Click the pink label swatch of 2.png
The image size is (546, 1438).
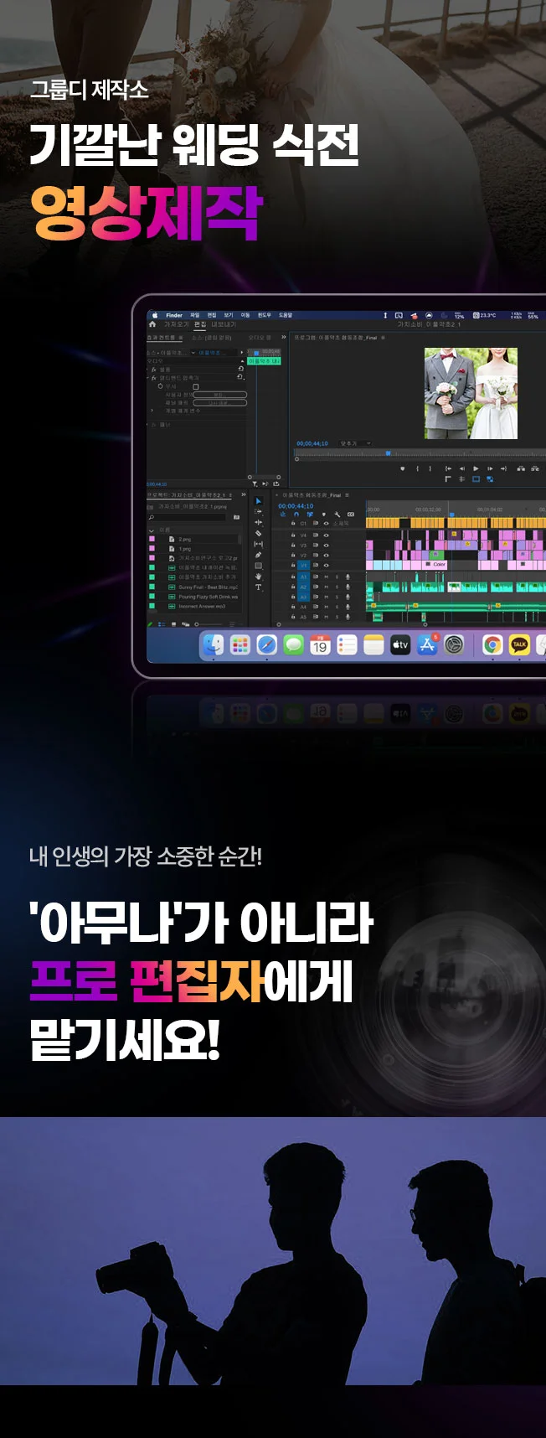pyautogui.click(x=152, y=539)
